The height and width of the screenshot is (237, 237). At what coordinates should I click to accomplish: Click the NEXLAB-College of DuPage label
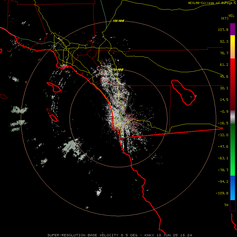pyautogui.click(x=212, y=3)
